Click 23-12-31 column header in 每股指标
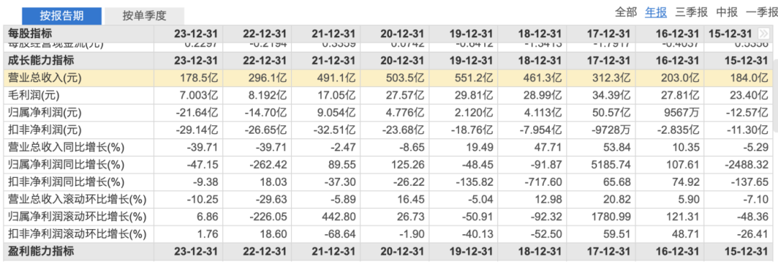This screenshot has height=265, width=778. [x=196, y=34]
